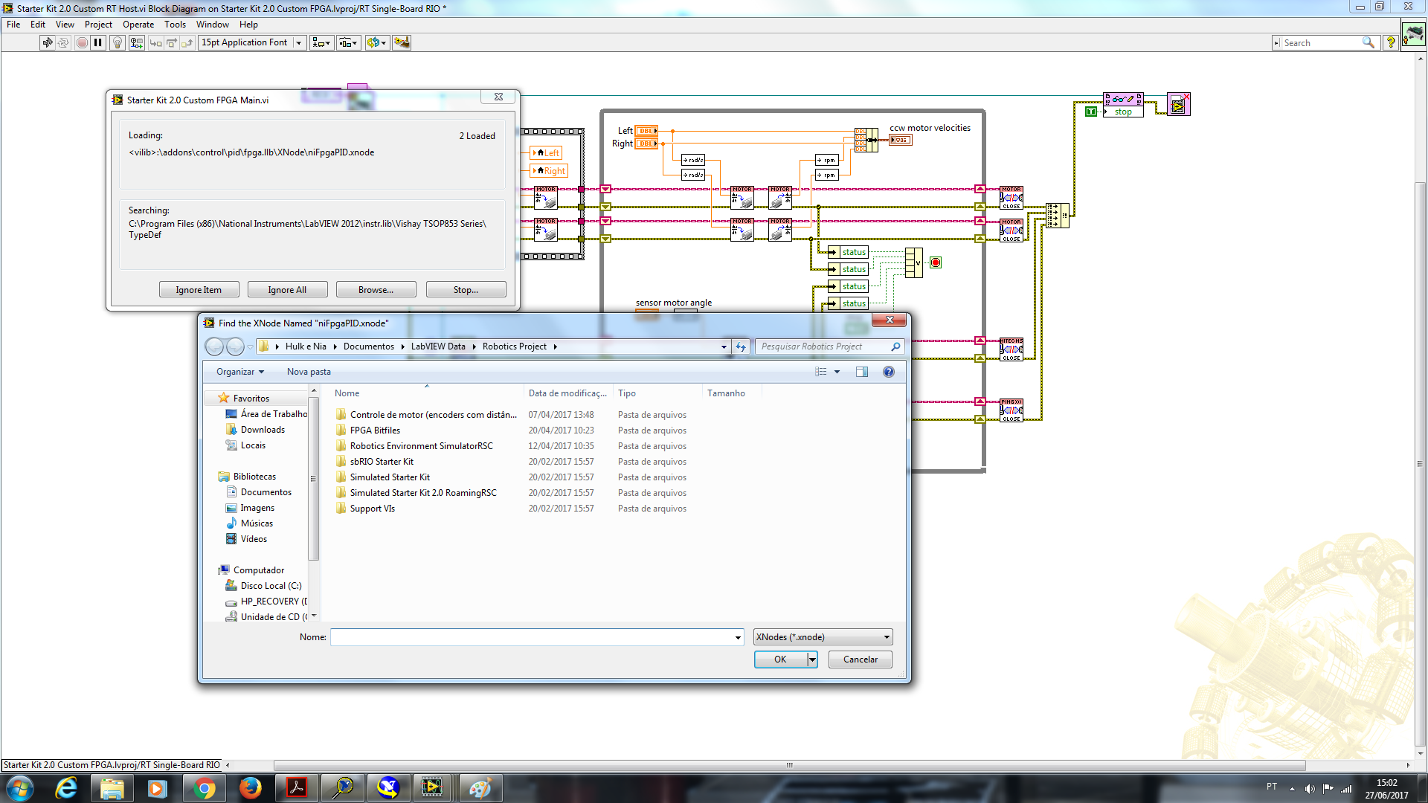Open the File menu
The width and height of the screenshot is (1428, 803).
click(x=13, y=25)
